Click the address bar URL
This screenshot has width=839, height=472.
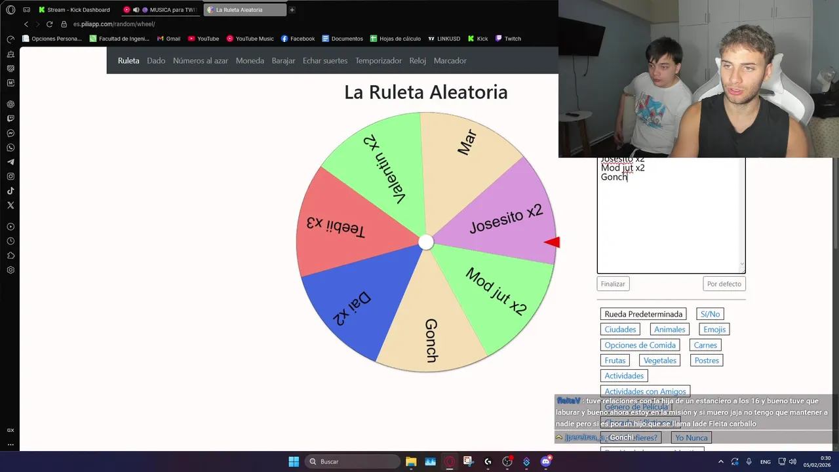coord(114,24)
